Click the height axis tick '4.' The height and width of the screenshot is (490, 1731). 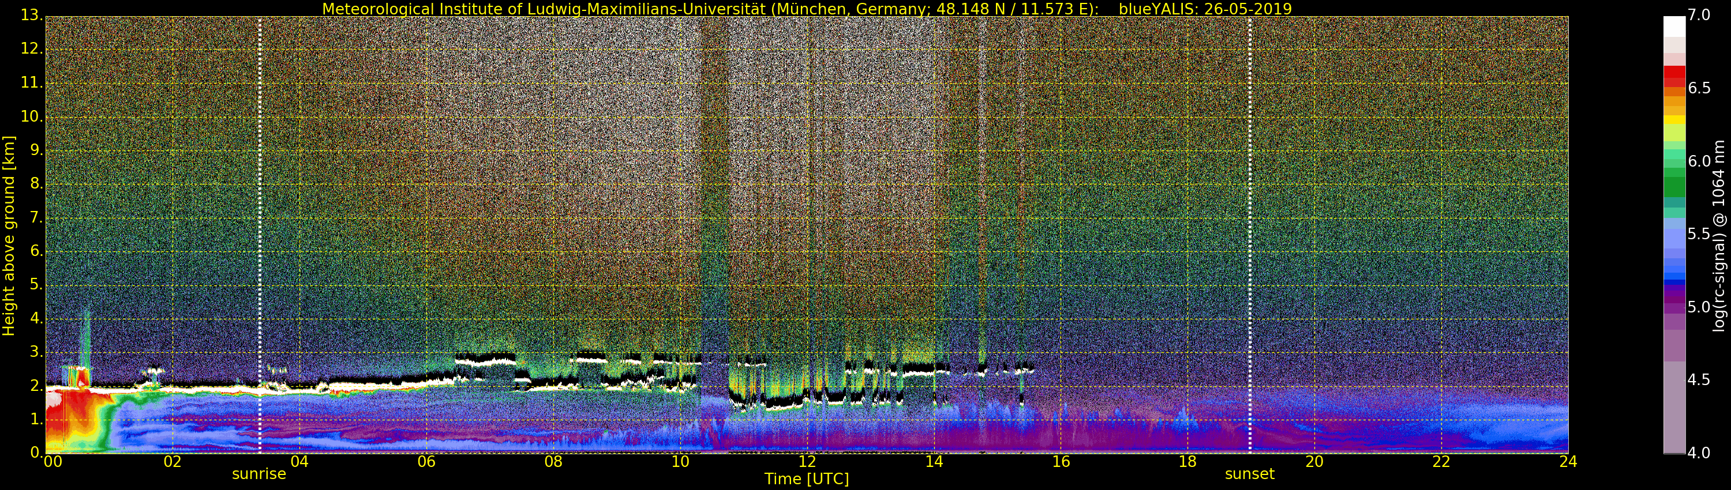tap(36, 318)
